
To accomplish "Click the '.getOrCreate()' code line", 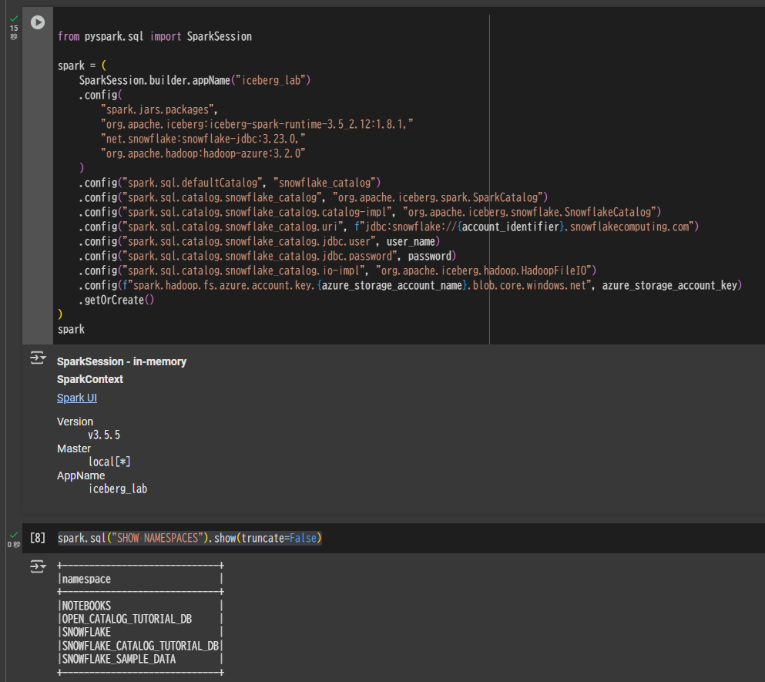I will pyautogui.click(x=116, y=300).
